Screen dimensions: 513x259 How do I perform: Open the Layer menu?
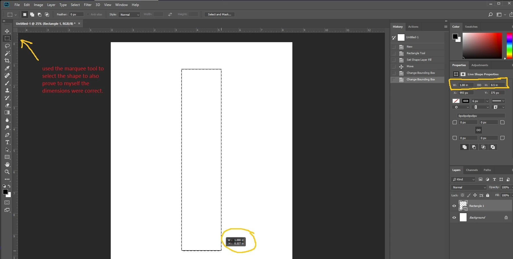[x=51, y=5]
